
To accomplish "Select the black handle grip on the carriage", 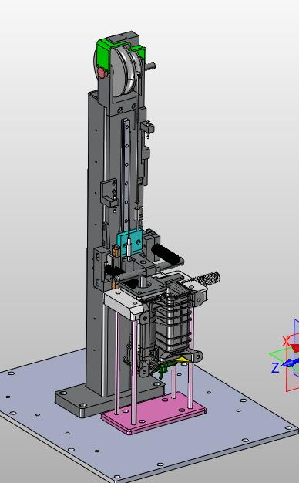I will [x=166, y=254].
